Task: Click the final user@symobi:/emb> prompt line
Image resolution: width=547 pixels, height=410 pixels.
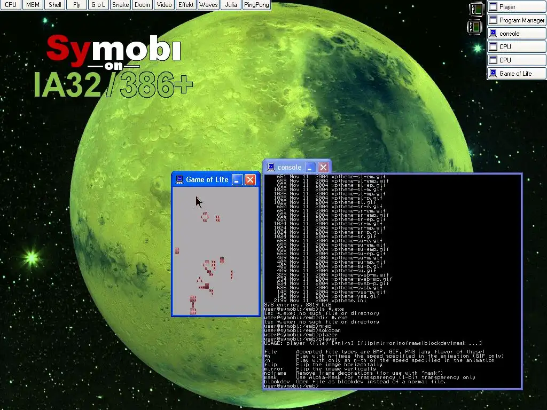Action: click(x=291, y=386)
